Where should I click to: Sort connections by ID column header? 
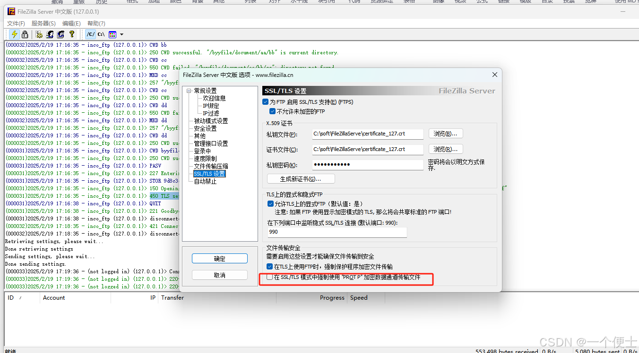[x=21, y=298]
